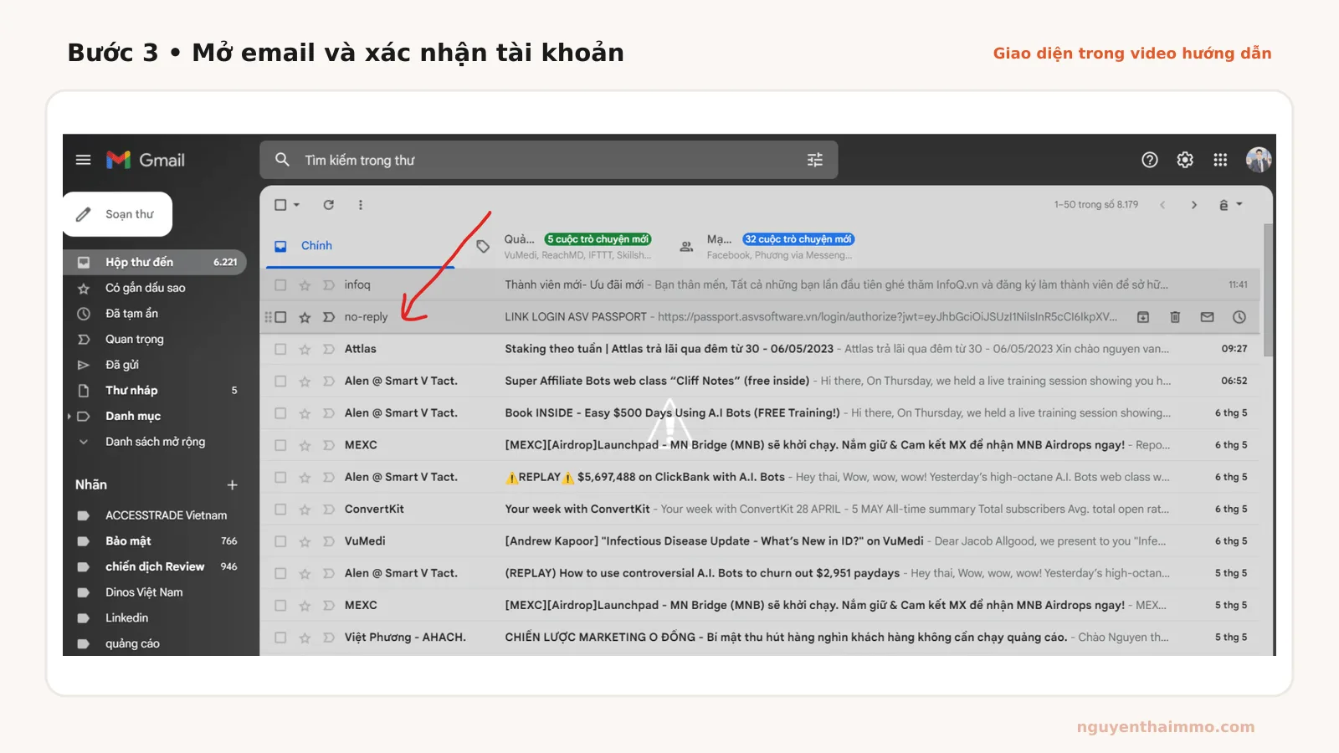Screen dimensions: 1339x753
Task: Open Settings gear icon
Action: [1185, 160]
